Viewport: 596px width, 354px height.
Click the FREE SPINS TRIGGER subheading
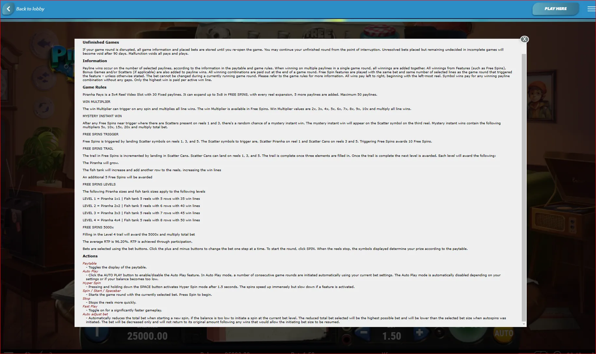click(x=101, y=134)
